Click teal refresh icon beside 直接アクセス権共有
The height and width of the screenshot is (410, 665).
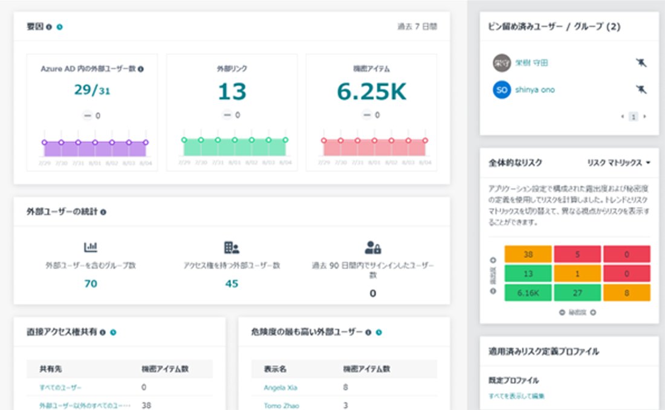113,333
